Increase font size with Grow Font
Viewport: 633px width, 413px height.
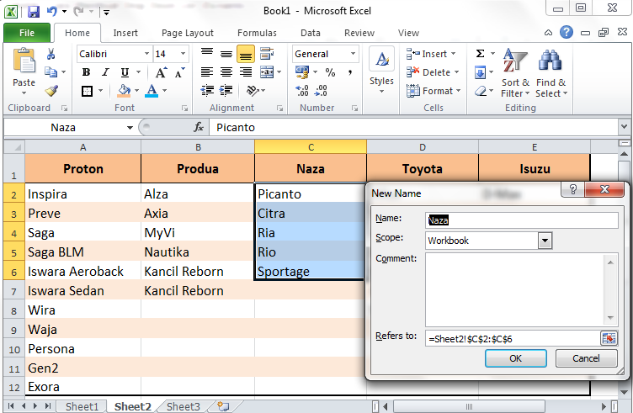161,72
